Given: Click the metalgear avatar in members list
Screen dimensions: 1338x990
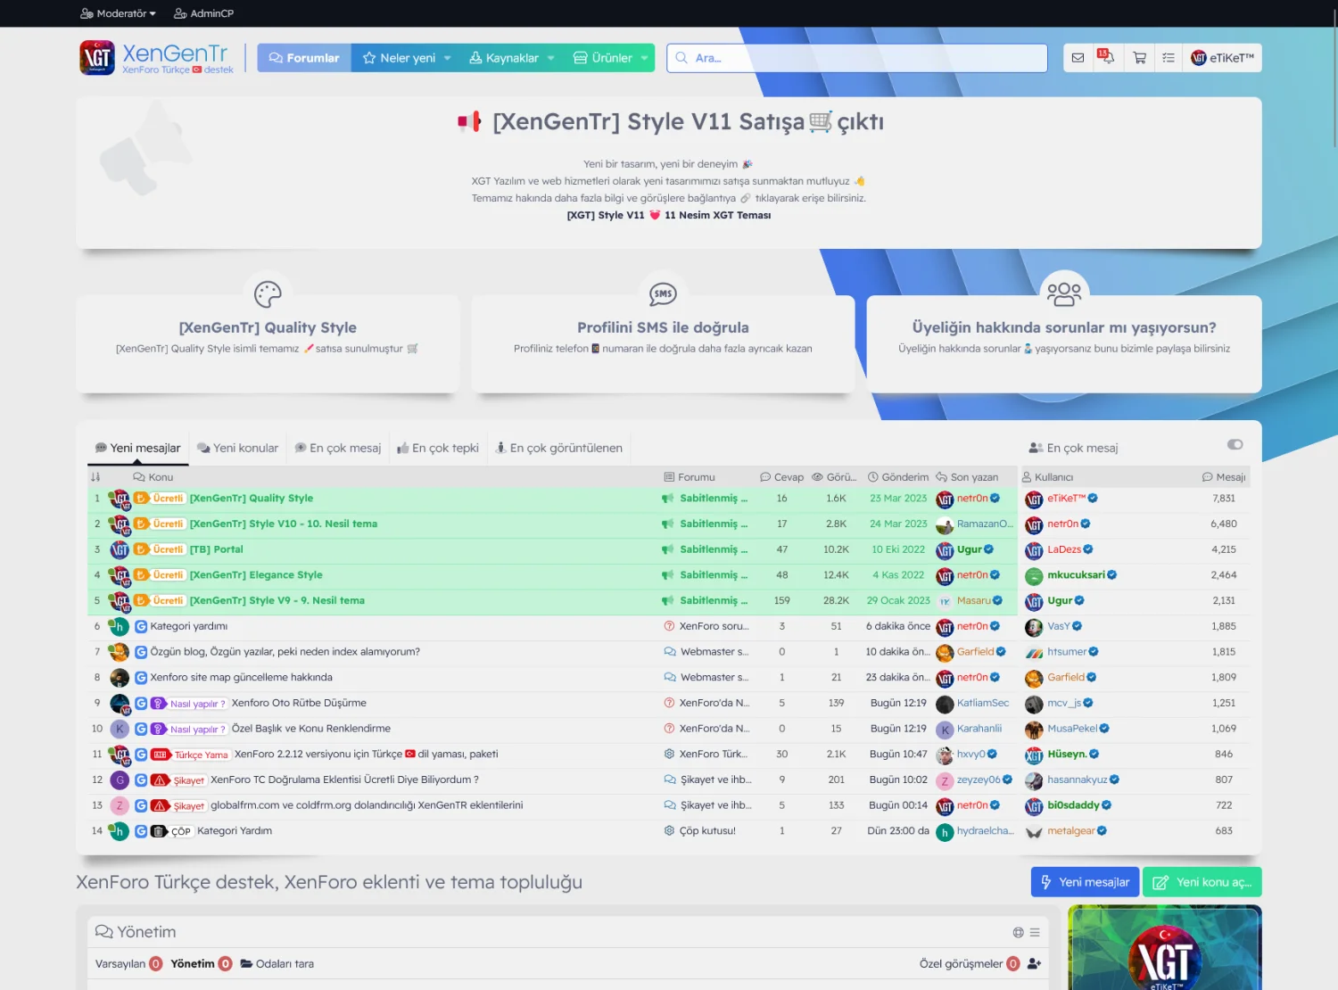Looking at the screenshot, I should point(1034,832).
